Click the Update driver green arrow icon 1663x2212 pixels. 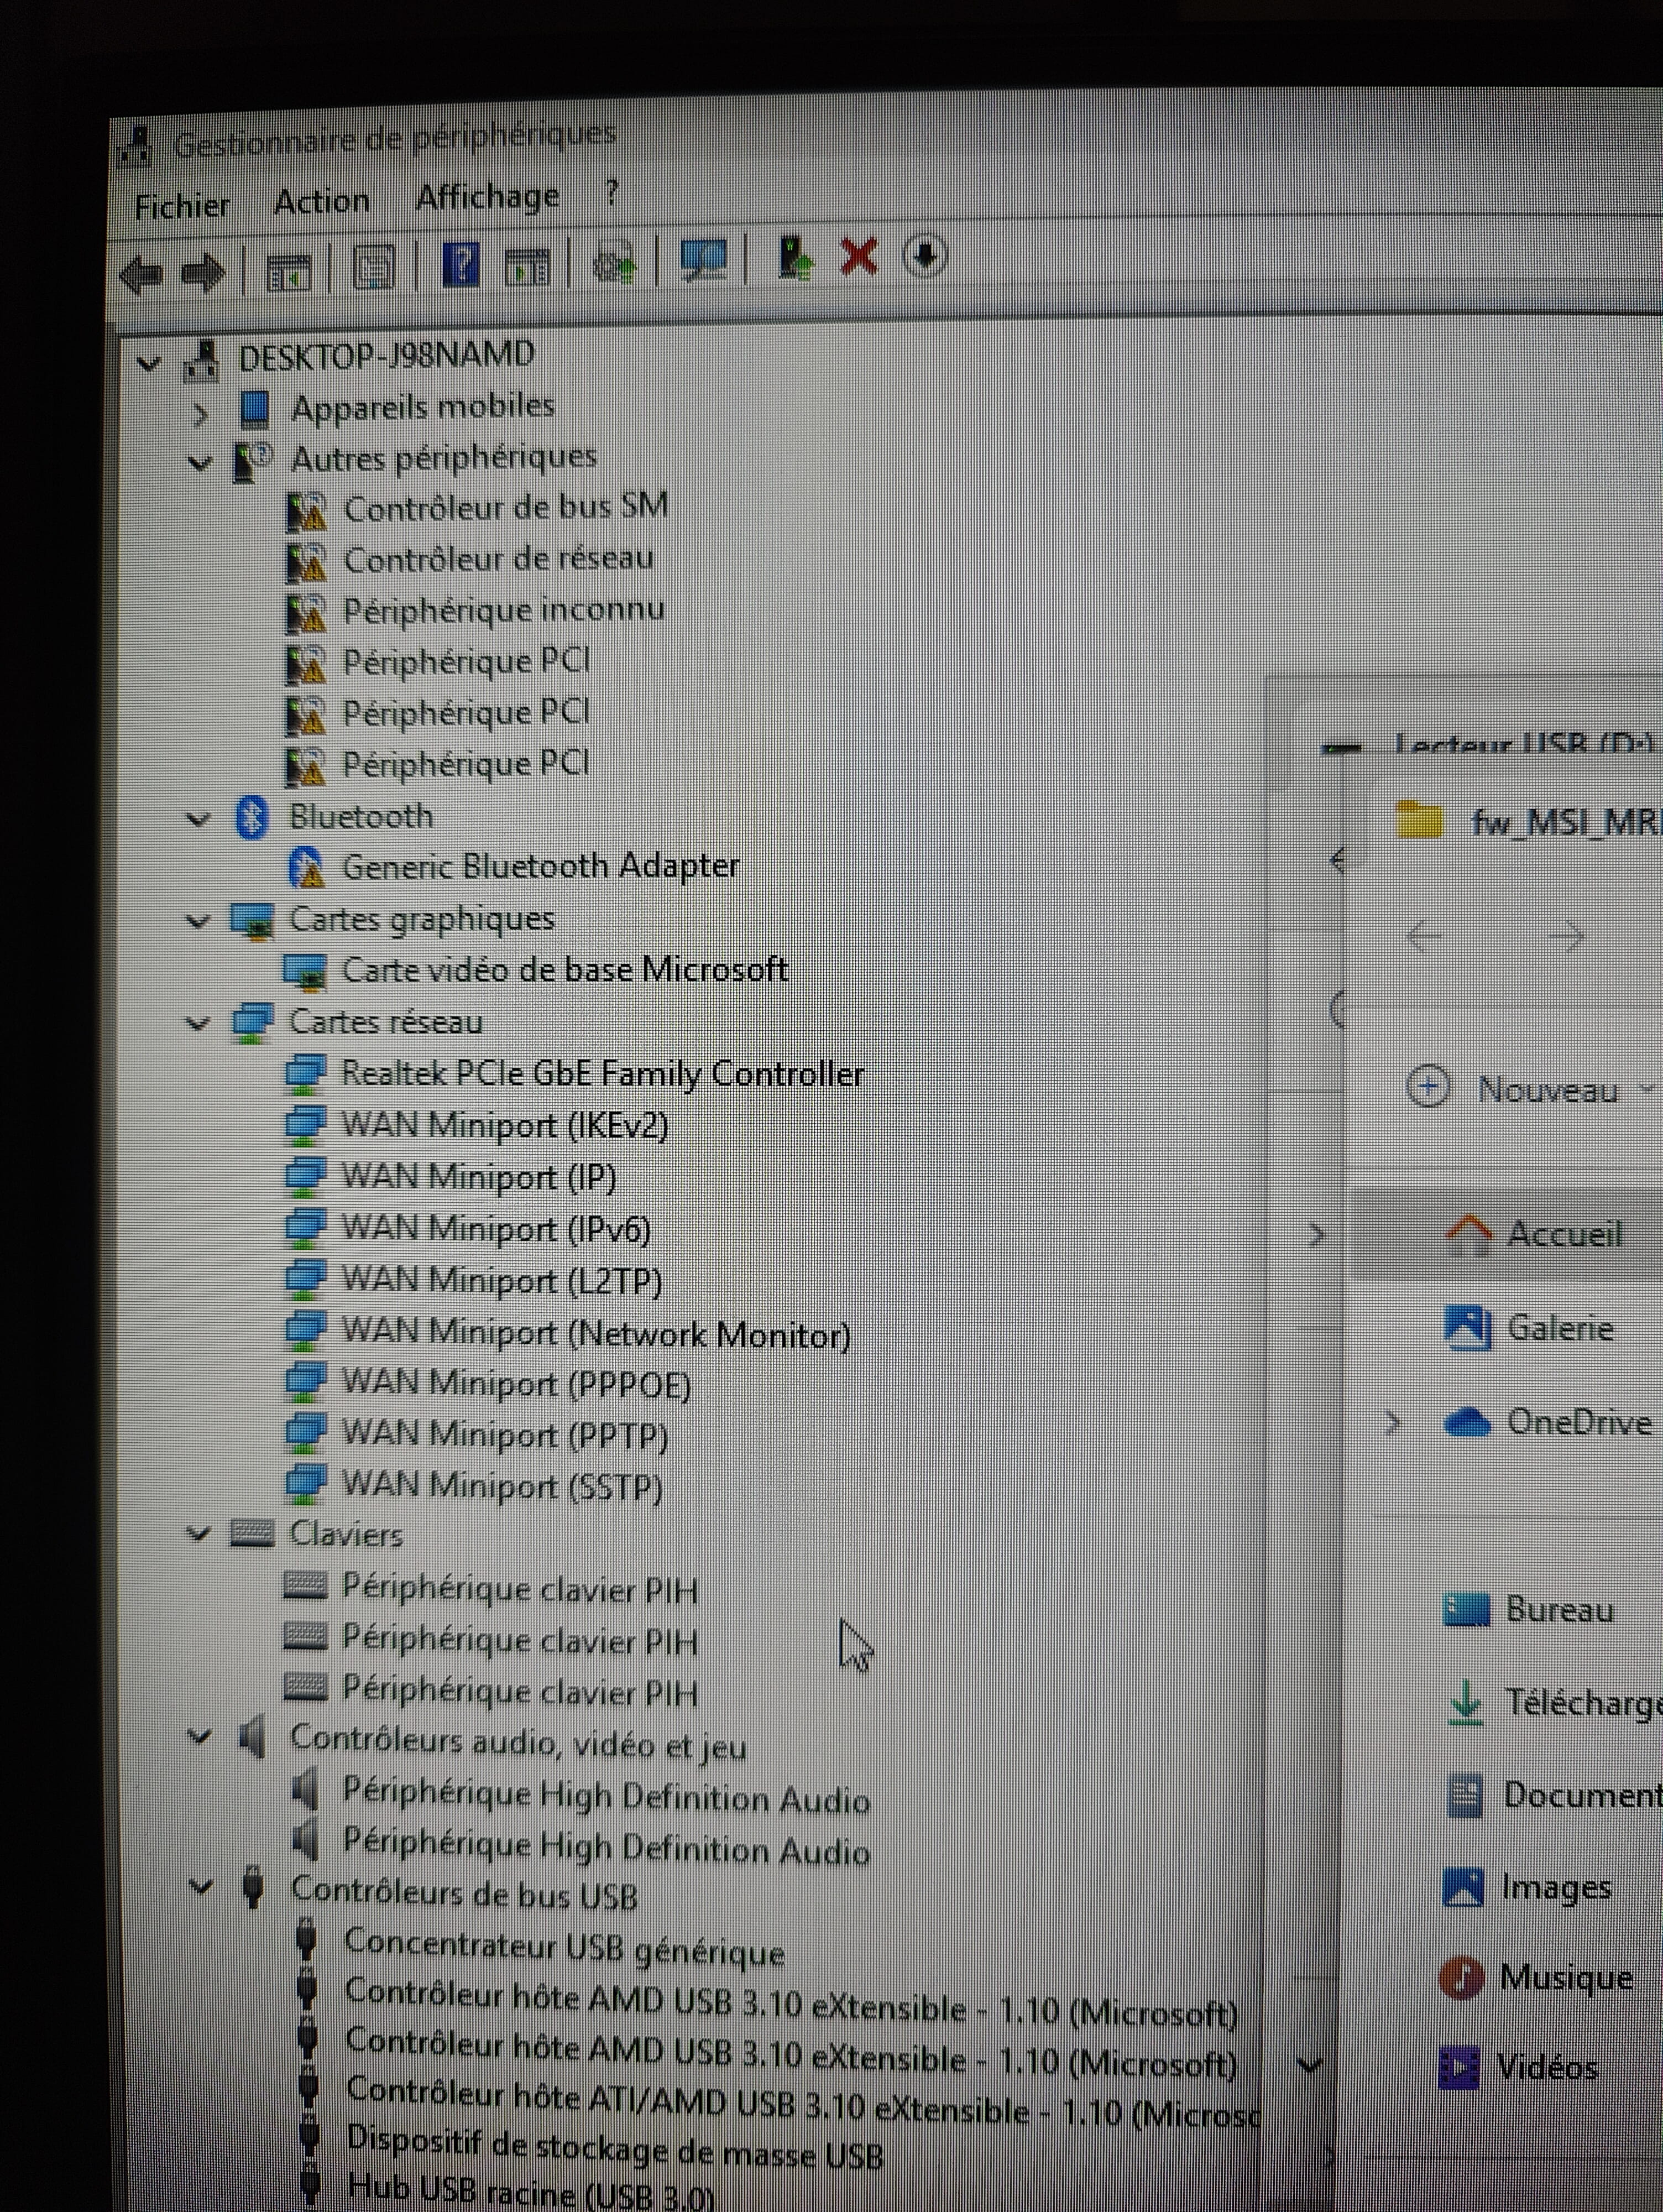pos(795,258)
